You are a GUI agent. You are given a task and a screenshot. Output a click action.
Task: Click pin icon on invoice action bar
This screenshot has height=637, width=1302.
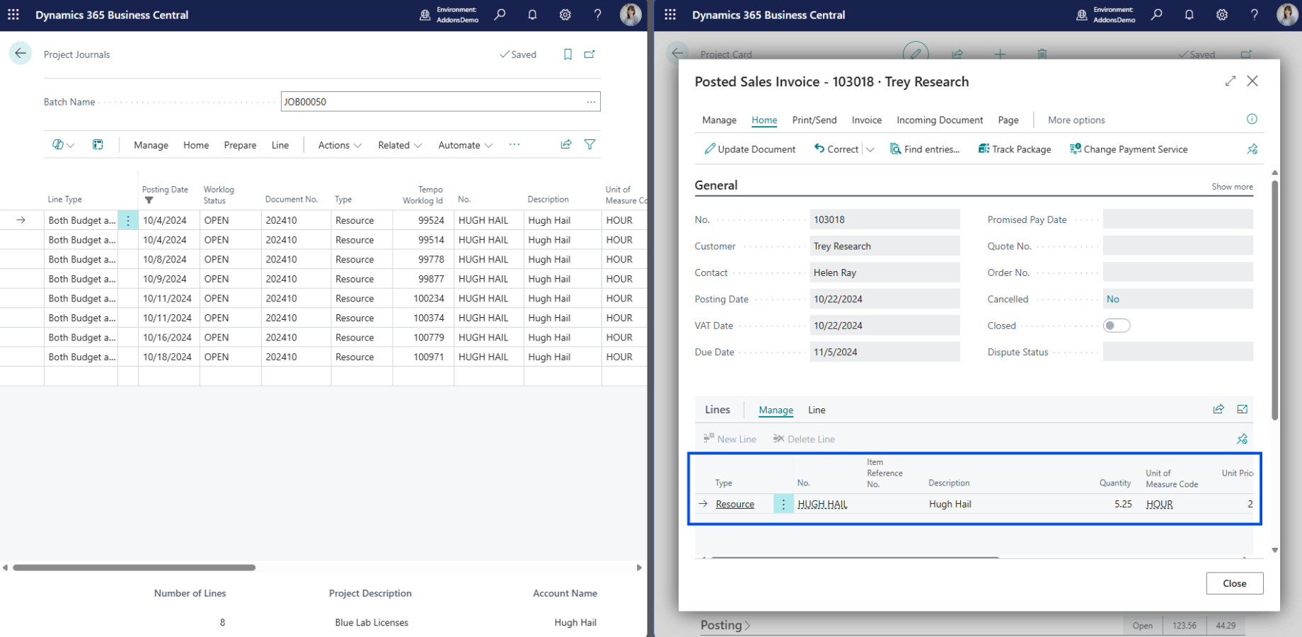(1252, 149)
